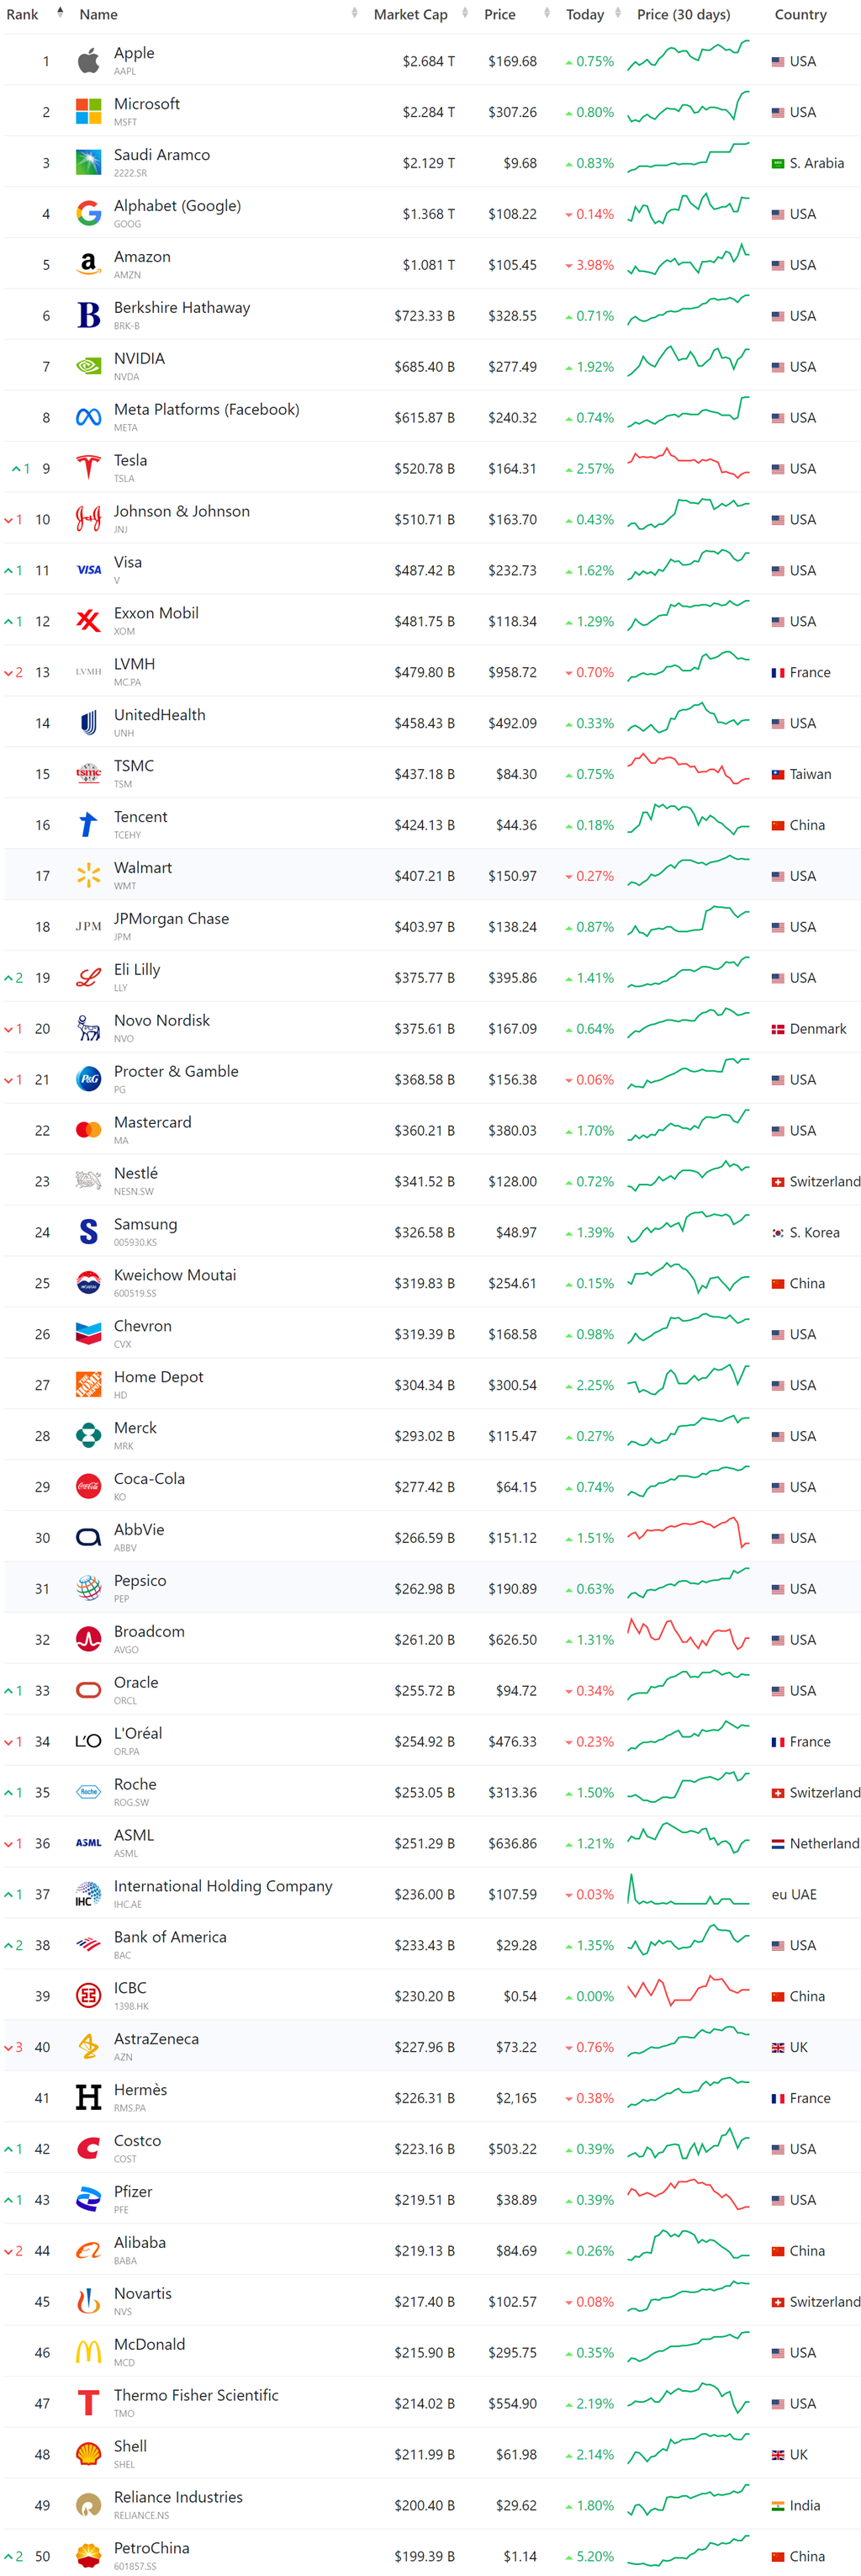Click the Alphabet Google logo
Image resolution: width=861 pixels, height=2576 pixels.
88,214
